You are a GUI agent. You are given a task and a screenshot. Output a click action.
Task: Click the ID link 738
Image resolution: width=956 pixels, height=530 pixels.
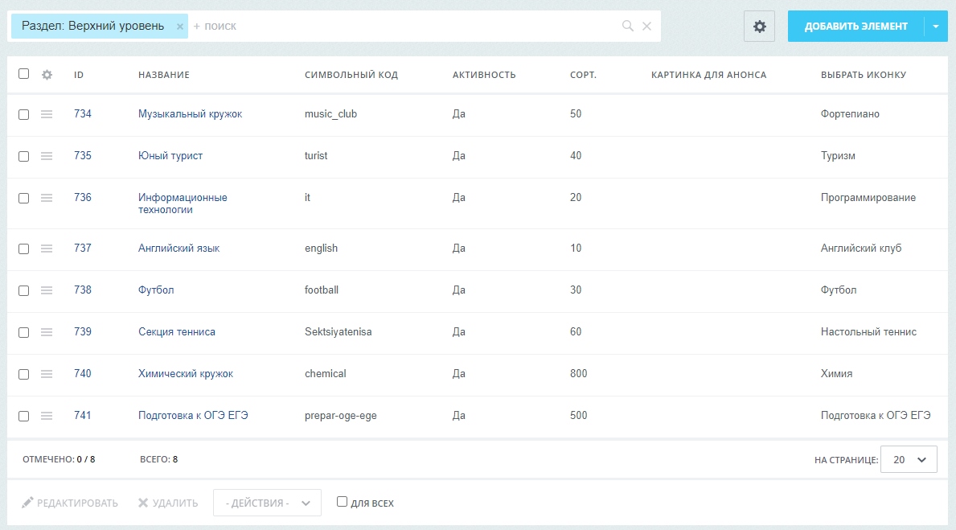click(83, 290)
